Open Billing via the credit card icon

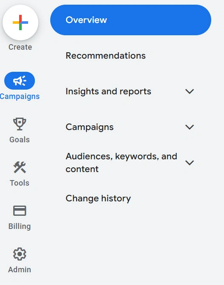pyautogui.click(x=20, y=211)
